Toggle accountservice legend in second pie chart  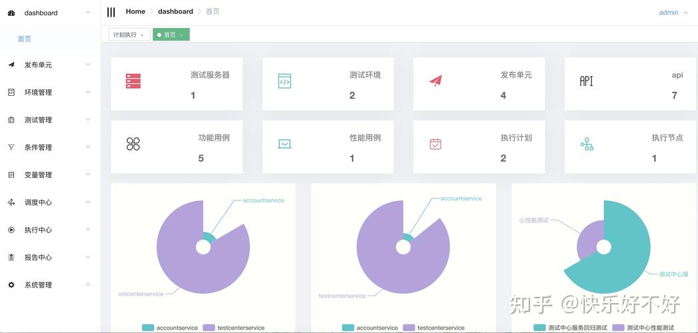click(370, 328)
